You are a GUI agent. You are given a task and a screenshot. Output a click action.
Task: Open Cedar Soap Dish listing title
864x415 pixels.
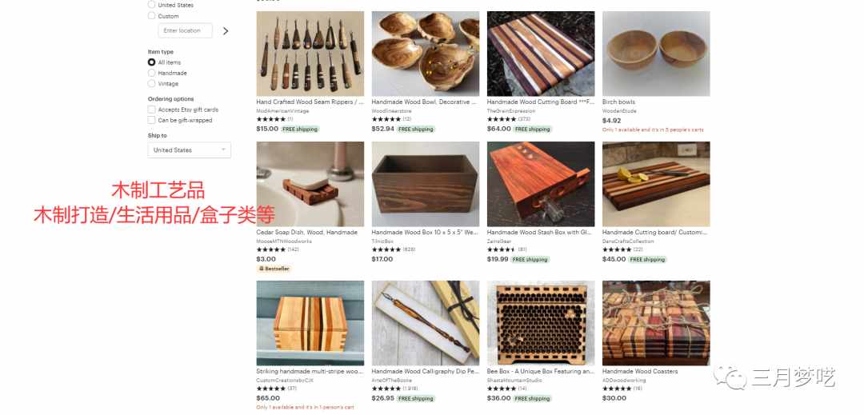tap(307, 232)
